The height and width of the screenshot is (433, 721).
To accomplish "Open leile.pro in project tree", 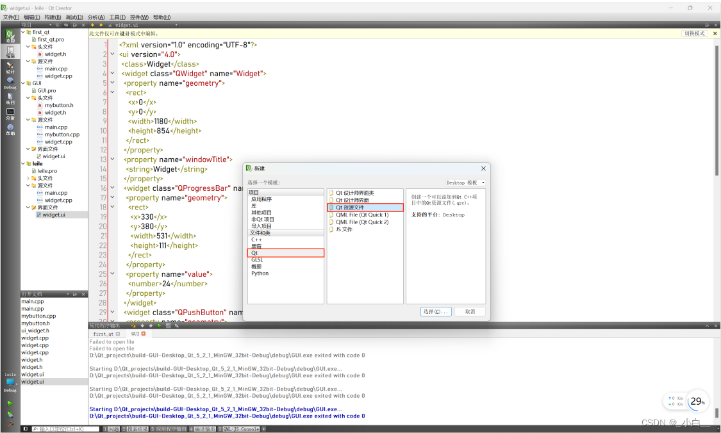I will point(47,171).
